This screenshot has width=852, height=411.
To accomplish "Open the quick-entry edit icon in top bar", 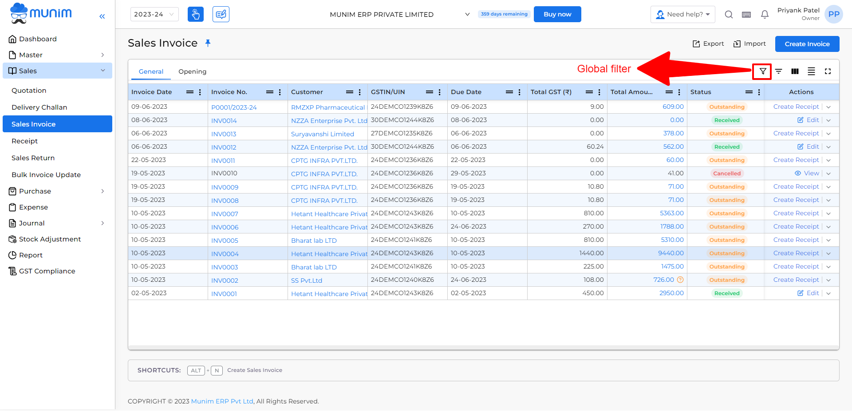I will (221, 14).
